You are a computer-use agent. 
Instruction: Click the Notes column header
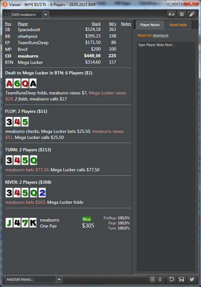tap(126, 24)
